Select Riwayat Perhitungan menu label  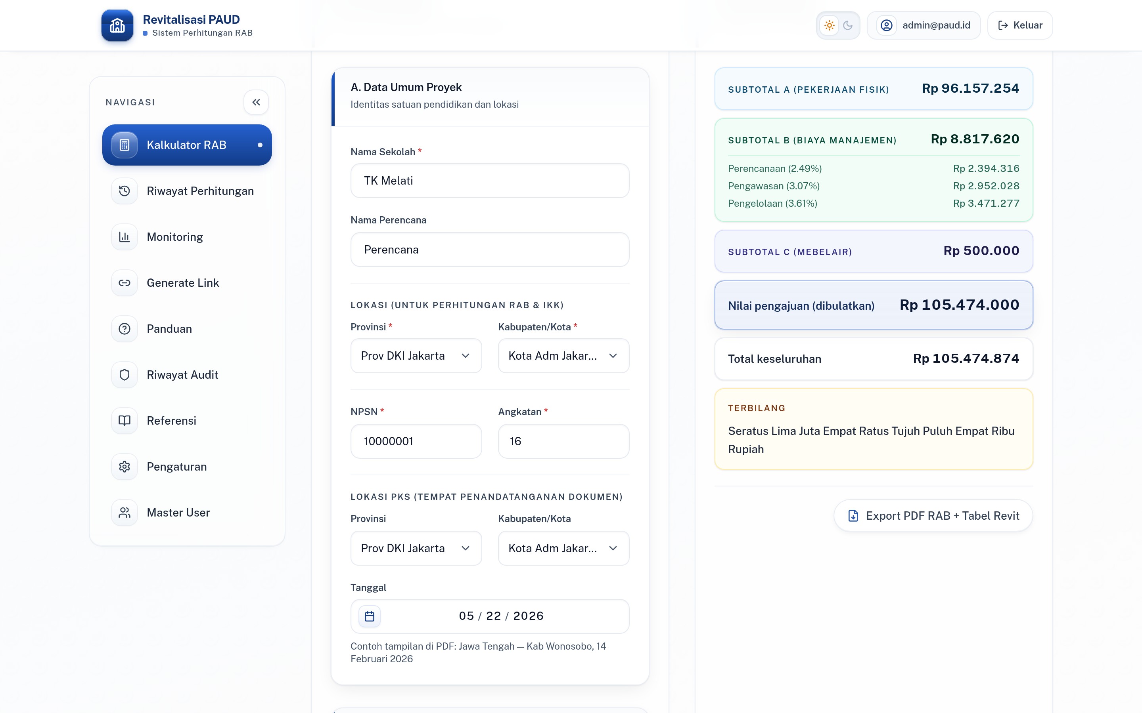point(200,191)
